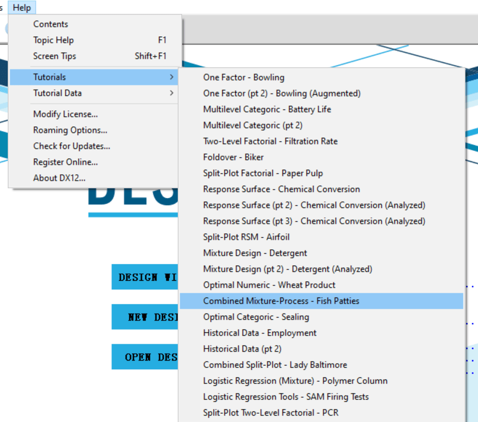
Task: Open Mixture Design - Detergent tutorial
Action: [322, 253]
